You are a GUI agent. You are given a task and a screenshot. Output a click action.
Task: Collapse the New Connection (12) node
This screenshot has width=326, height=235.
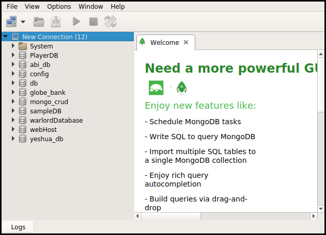(x=6, y=37)
